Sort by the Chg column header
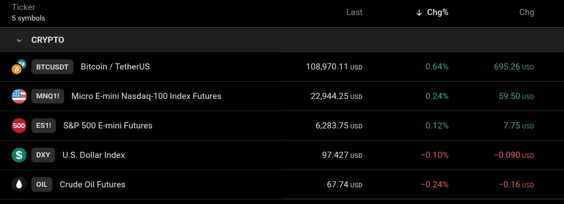Viewport: 564px width, 204px height. pos(527,13)
